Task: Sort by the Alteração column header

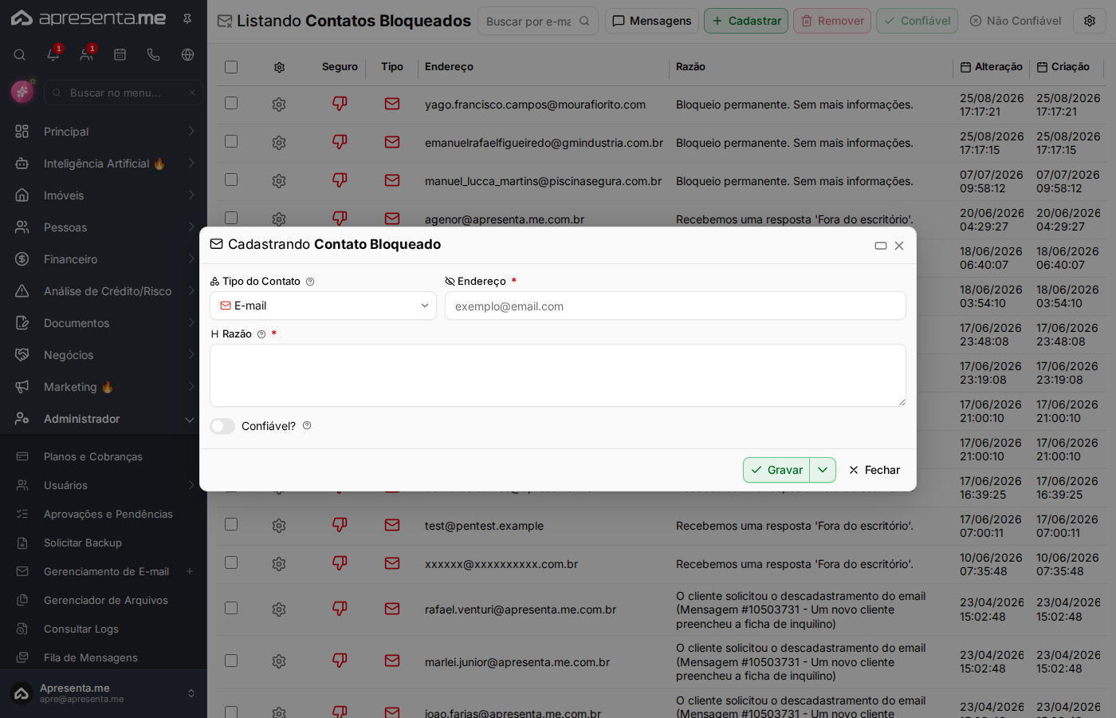Action: coord(992,67)
